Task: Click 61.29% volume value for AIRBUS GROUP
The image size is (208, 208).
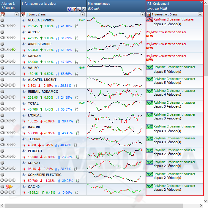Action: [x=66, y=50]
